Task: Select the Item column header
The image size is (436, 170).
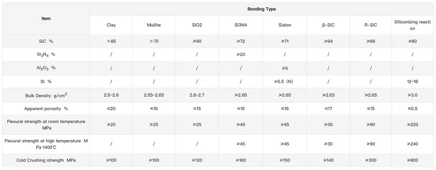Action: tap(46, 18)
